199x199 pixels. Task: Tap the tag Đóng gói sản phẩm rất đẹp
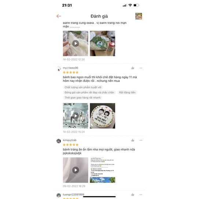click(89, 92)
